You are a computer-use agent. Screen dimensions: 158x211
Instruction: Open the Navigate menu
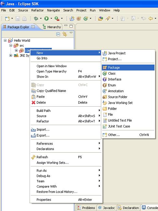(x=53, y=10)
